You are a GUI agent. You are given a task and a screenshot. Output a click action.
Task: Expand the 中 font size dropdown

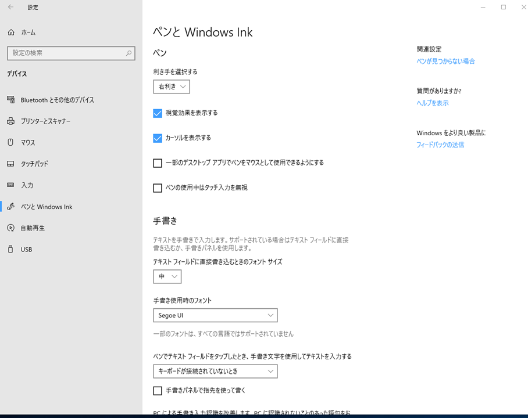pyautogui.click(x=167, y=276)
